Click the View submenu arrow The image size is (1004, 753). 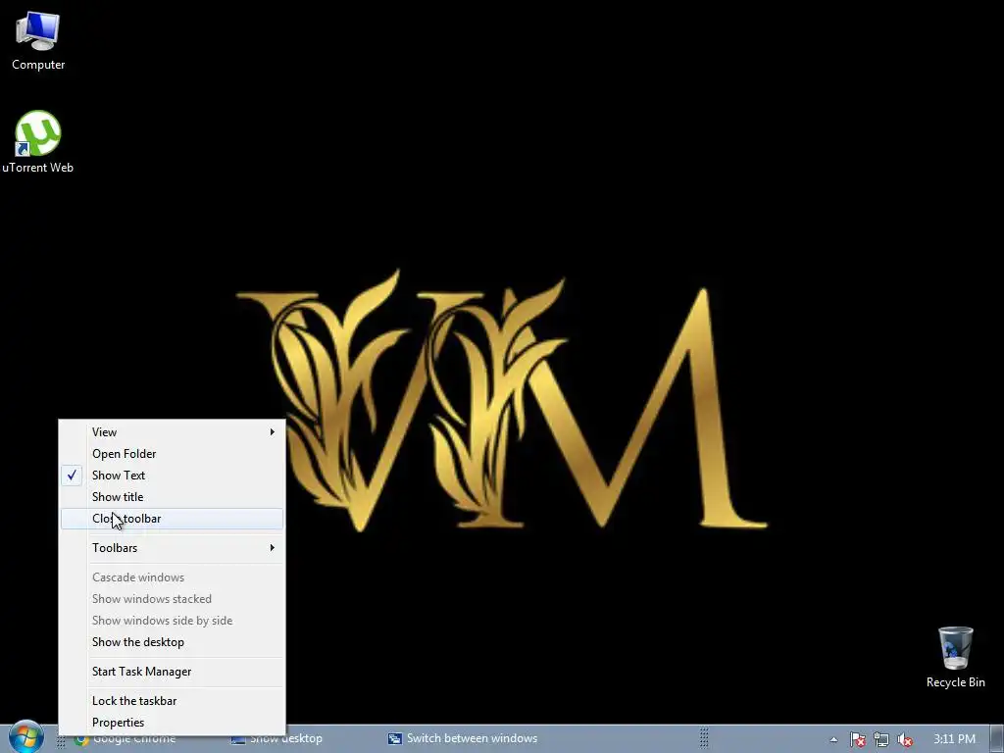point(273,432)
